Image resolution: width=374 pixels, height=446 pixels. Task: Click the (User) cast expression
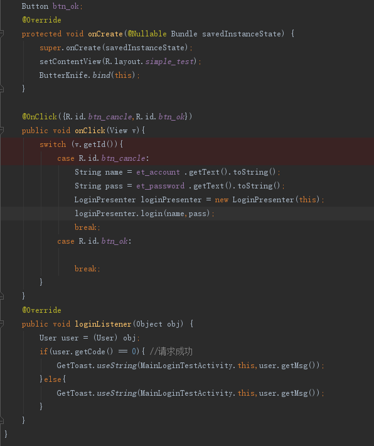[105, 338]
